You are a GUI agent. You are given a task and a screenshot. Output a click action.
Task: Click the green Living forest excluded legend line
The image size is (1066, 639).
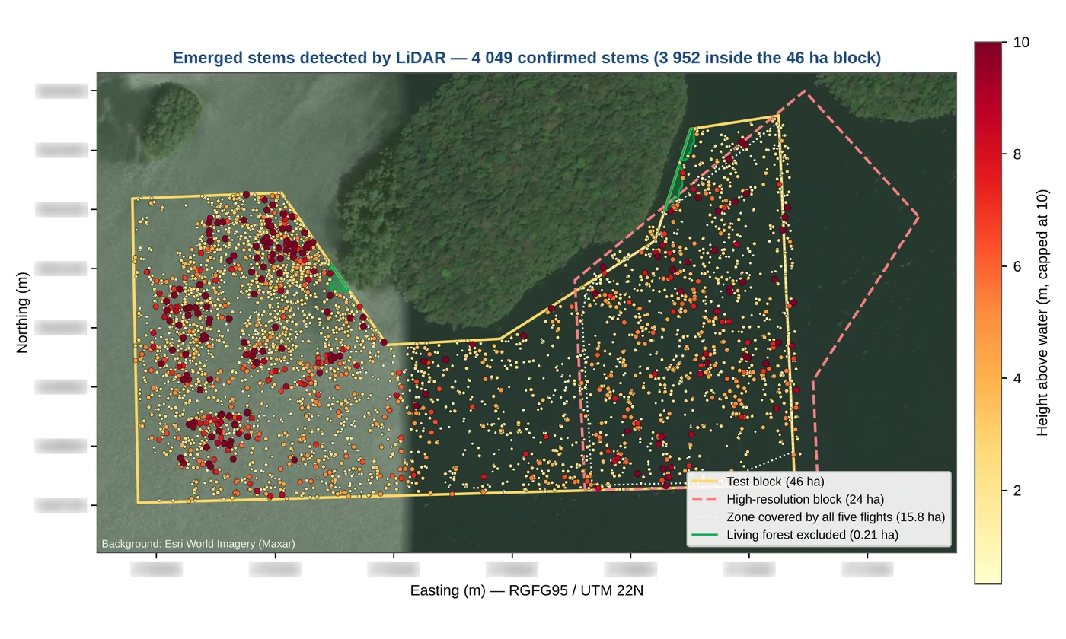pos(705,535)
